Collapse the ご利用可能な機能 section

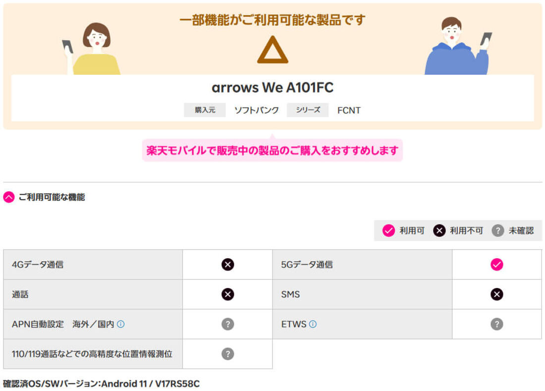[9, 197]
